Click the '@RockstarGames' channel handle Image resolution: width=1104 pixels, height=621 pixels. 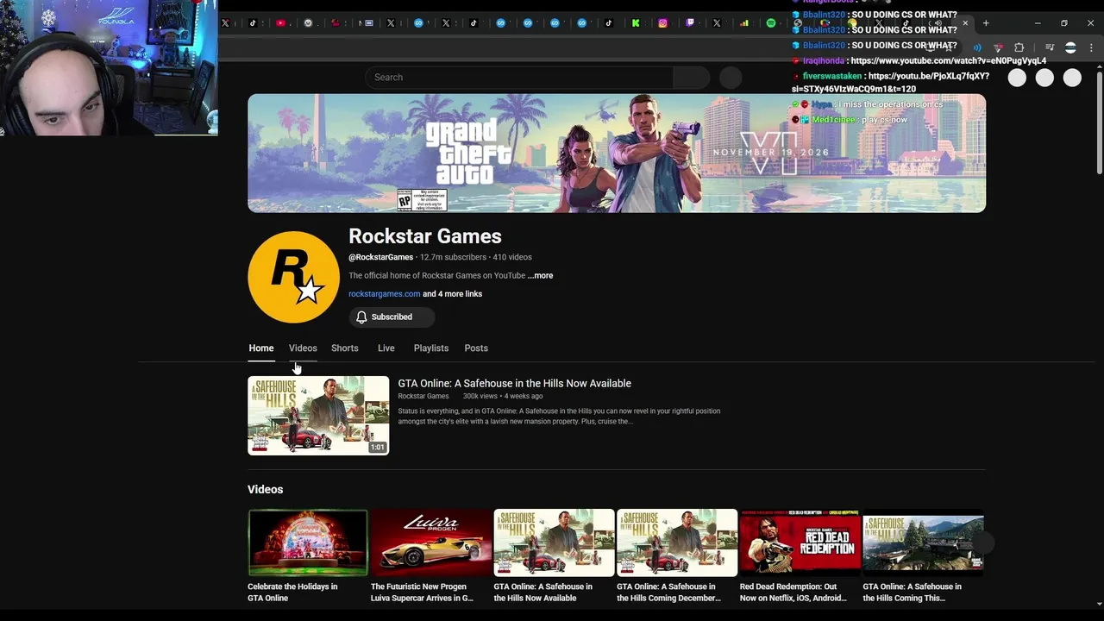pos(380,258)
